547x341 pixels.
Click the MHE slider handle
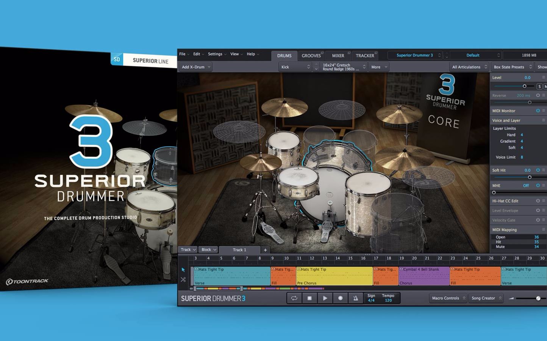pyautogui.click(x=494, y=193)
